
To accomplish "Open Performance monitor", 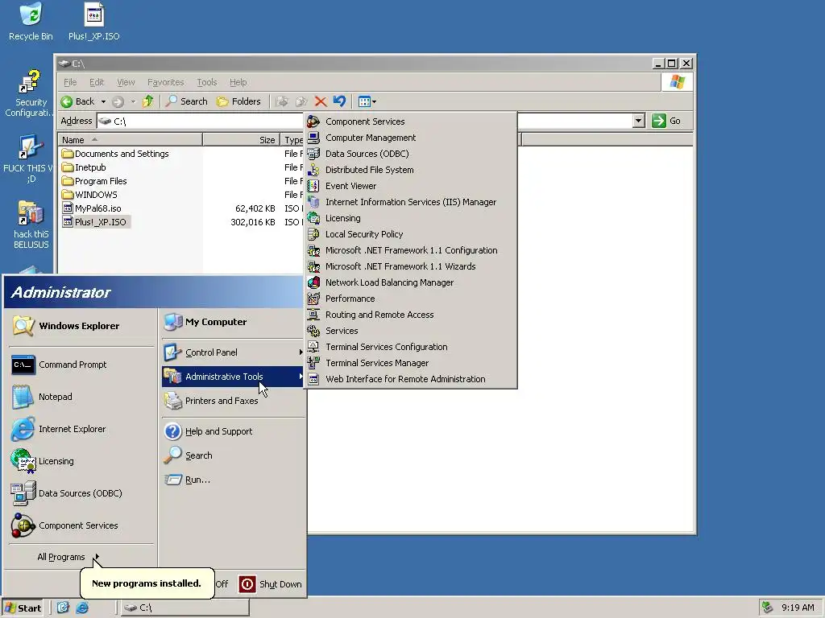I will tap(410, 299).
